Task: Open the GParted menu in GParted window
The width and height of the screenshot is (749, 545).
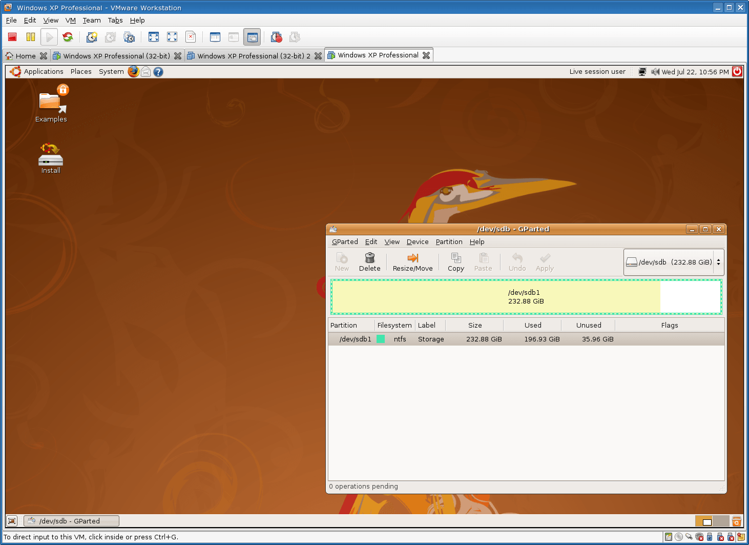Action: click(345, 242)
